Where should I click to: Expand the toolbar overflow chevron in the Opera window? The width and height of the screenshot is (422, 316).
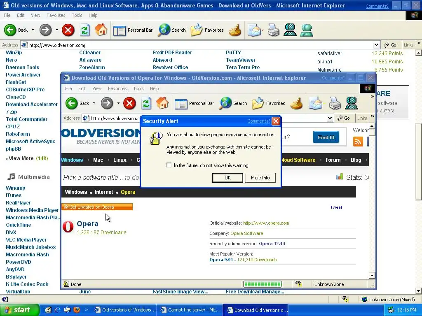(373, 96)
